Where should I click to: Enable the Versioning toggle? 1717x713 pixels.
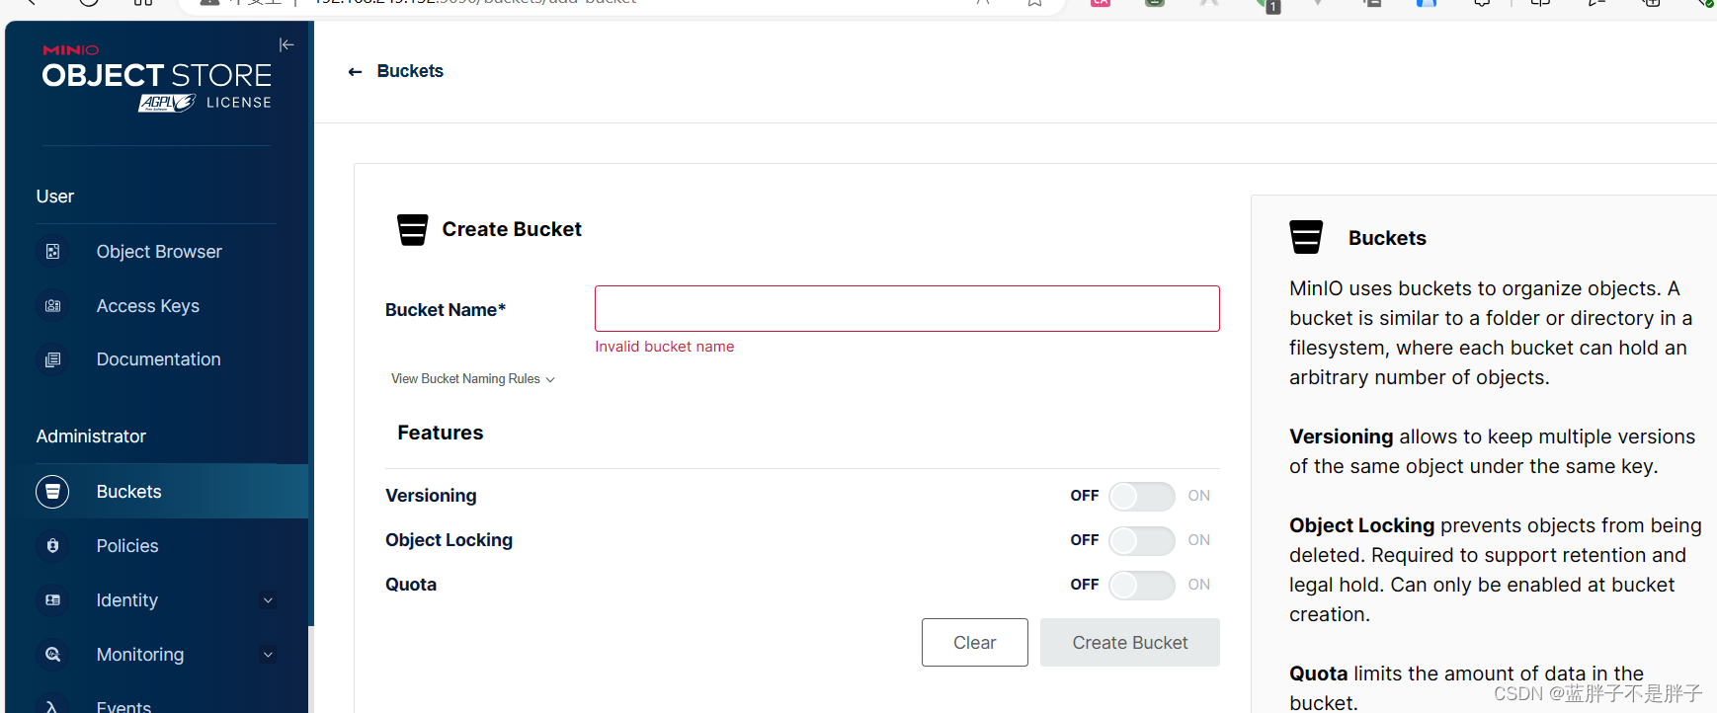click(1141, 496)
